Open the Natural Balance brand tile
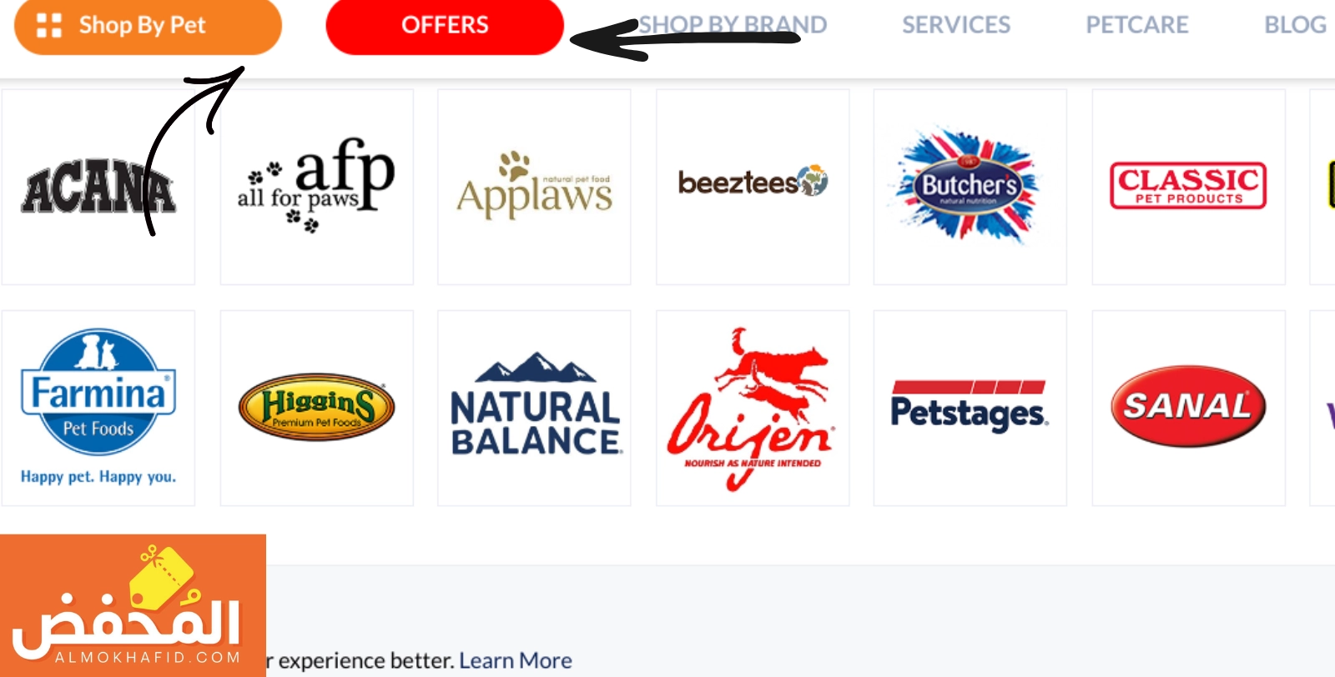Screen dimensions: 1335x677 [x=534, y=409]
